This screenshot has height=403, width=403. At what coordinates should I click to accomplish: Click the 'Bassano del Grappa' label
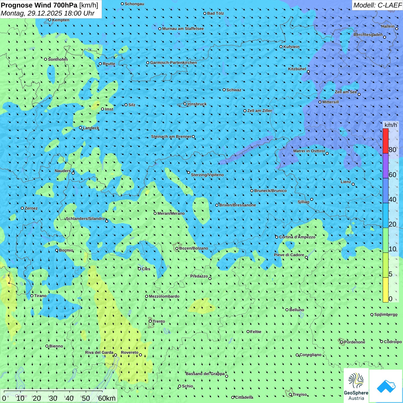(x=205, y=374)
